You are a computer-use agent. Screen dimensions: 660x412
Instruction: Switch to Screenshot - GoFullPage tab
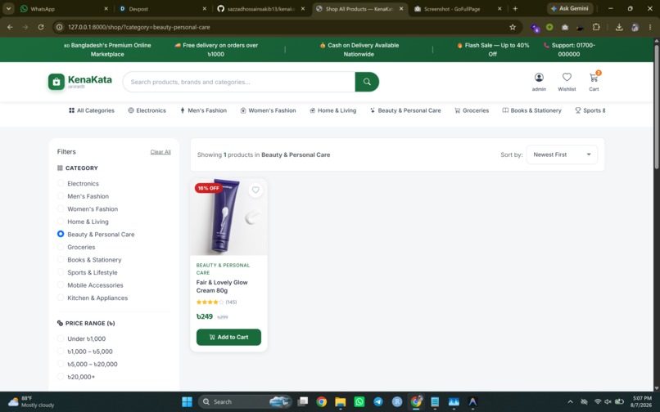pos(457,8)
